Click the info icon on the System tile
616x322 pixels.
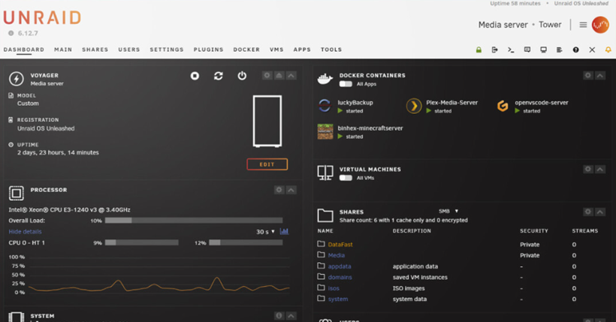279,316
